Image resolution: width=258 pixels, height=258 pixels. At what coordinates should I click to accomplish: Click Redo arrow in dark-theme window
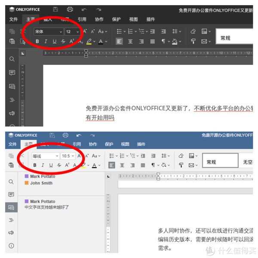click(x=98, y=10)
